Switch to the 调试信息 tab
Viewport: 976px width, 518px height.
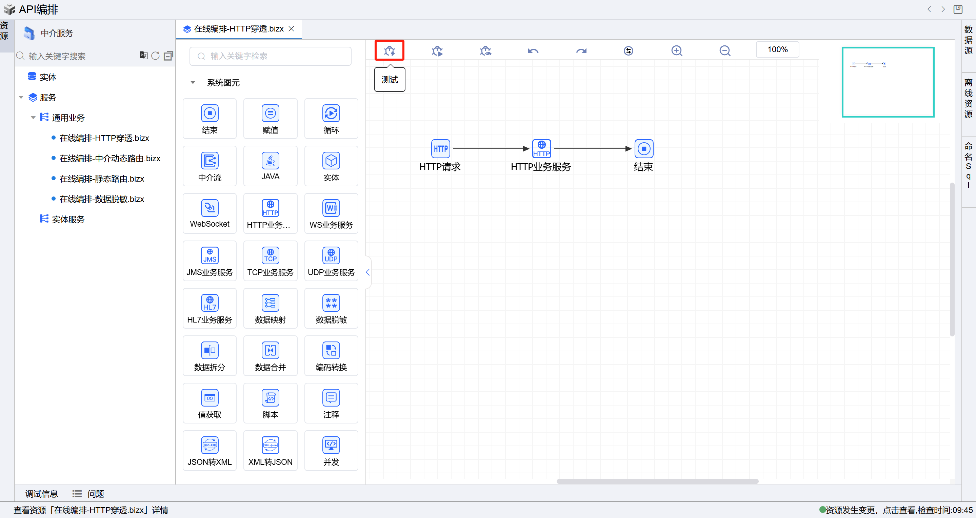pos(41,493)
